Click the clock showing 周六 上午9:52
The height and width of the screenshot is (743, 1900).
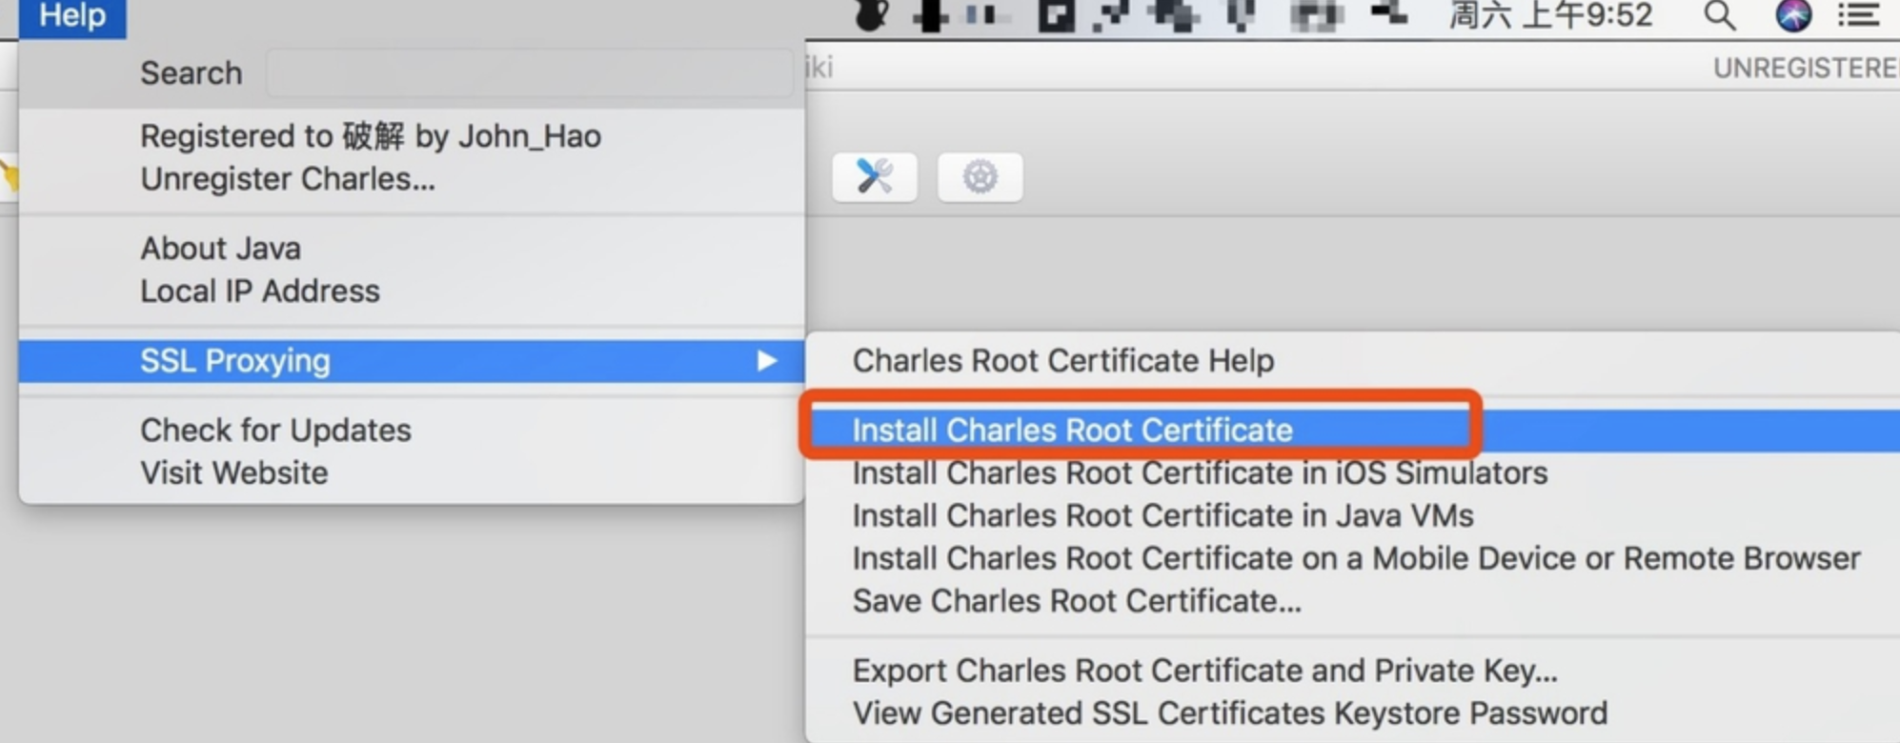point(1550,16)
